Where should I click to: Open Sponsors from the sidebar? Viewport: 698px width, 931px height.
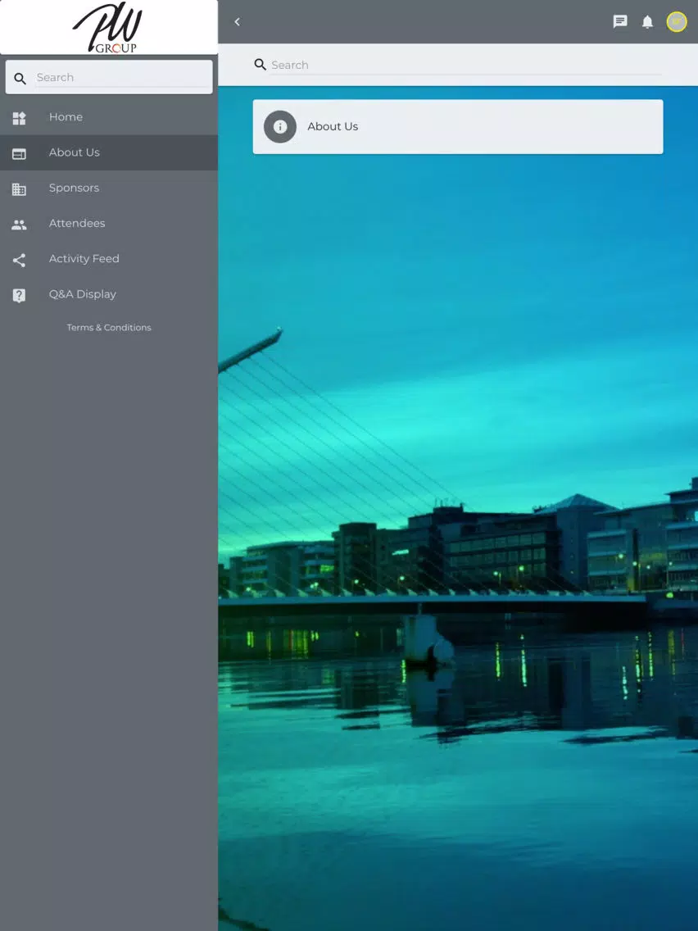tap(109, 188)
